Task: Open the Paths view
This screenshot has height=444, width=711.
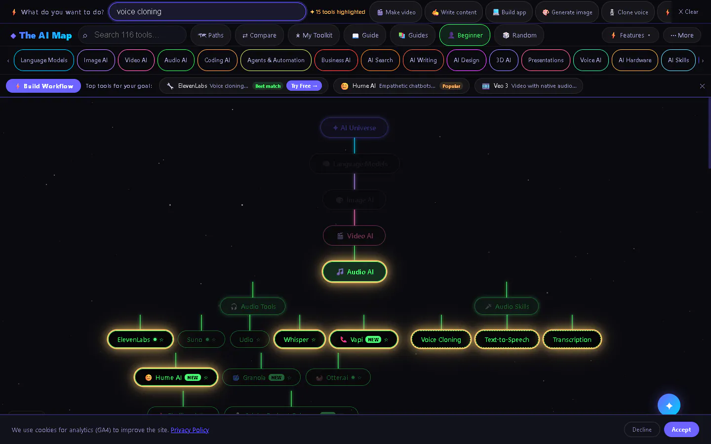Action: point(211,35)
